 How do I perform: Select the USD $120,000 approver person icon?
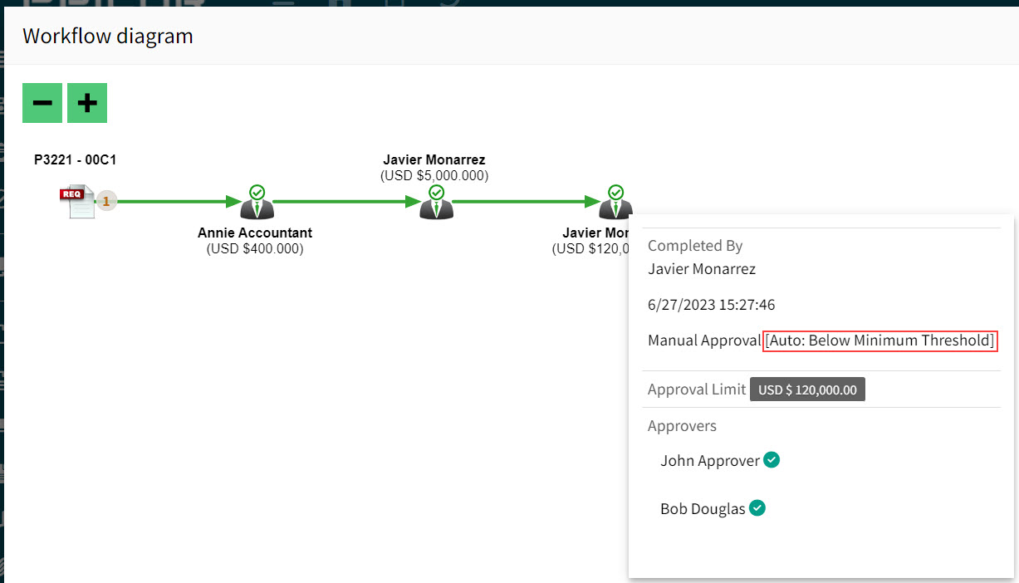(x=615, y=207)
